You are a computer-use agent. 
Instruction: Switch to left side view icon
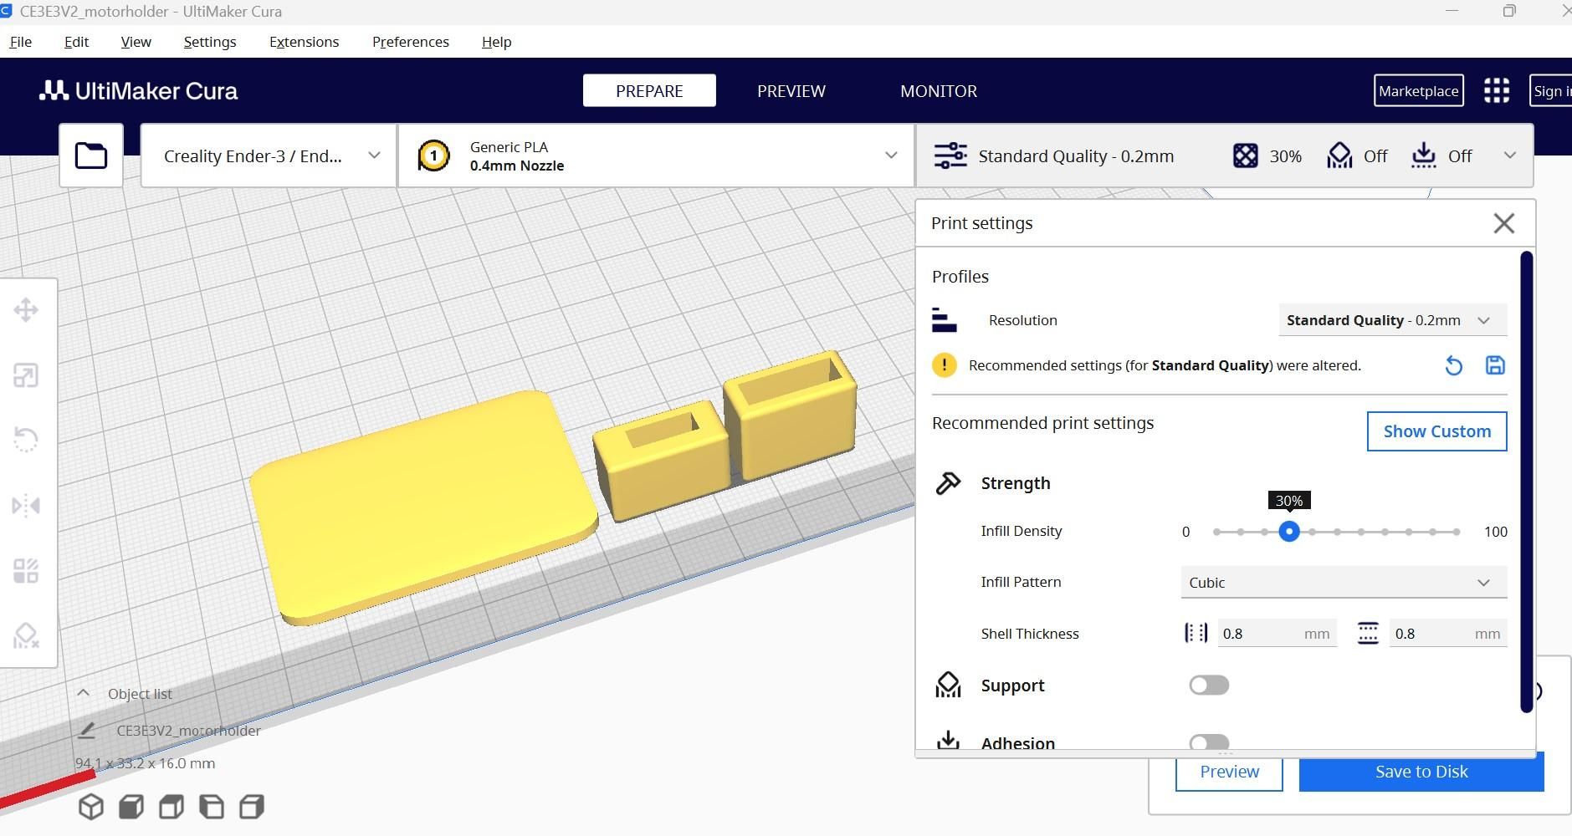212,807
